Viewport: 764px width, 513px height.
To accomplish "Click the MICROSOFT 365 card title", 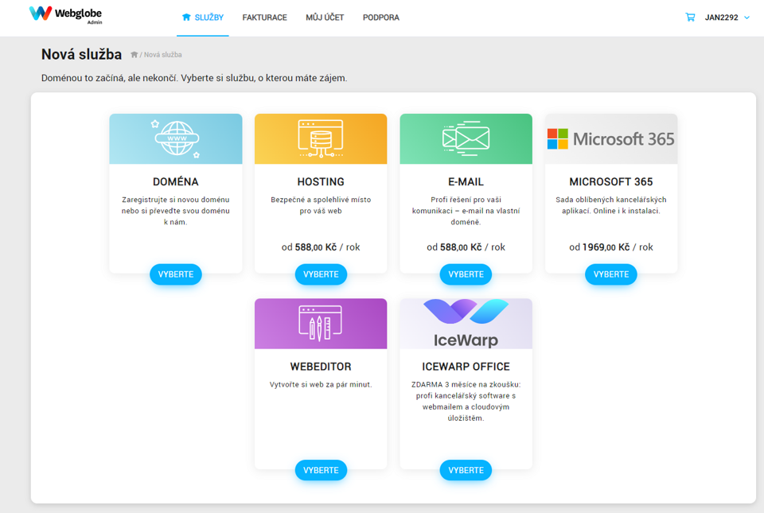I will pos(611,181).
